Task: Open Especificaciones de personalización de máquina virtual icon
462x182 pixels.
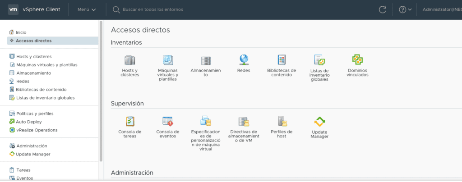Action: tap(206, 121)
